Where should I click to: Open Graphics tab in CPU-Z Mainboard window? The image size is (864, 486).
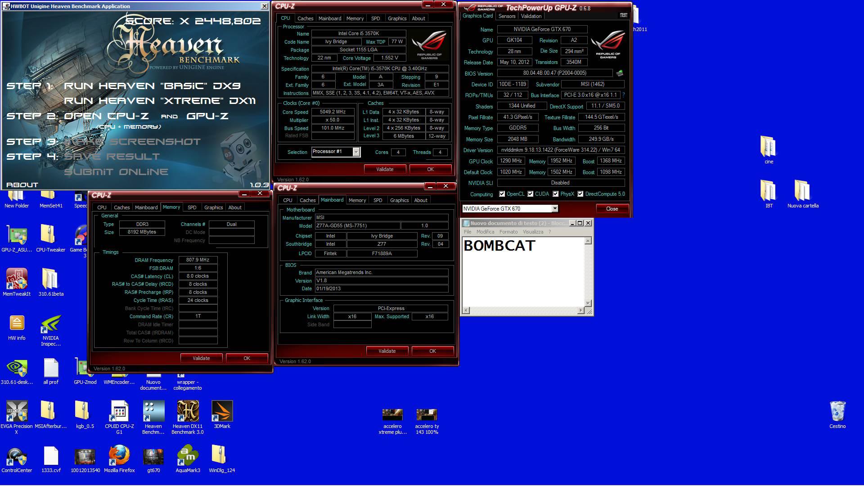pyautogui.click(x=399, y=200)
